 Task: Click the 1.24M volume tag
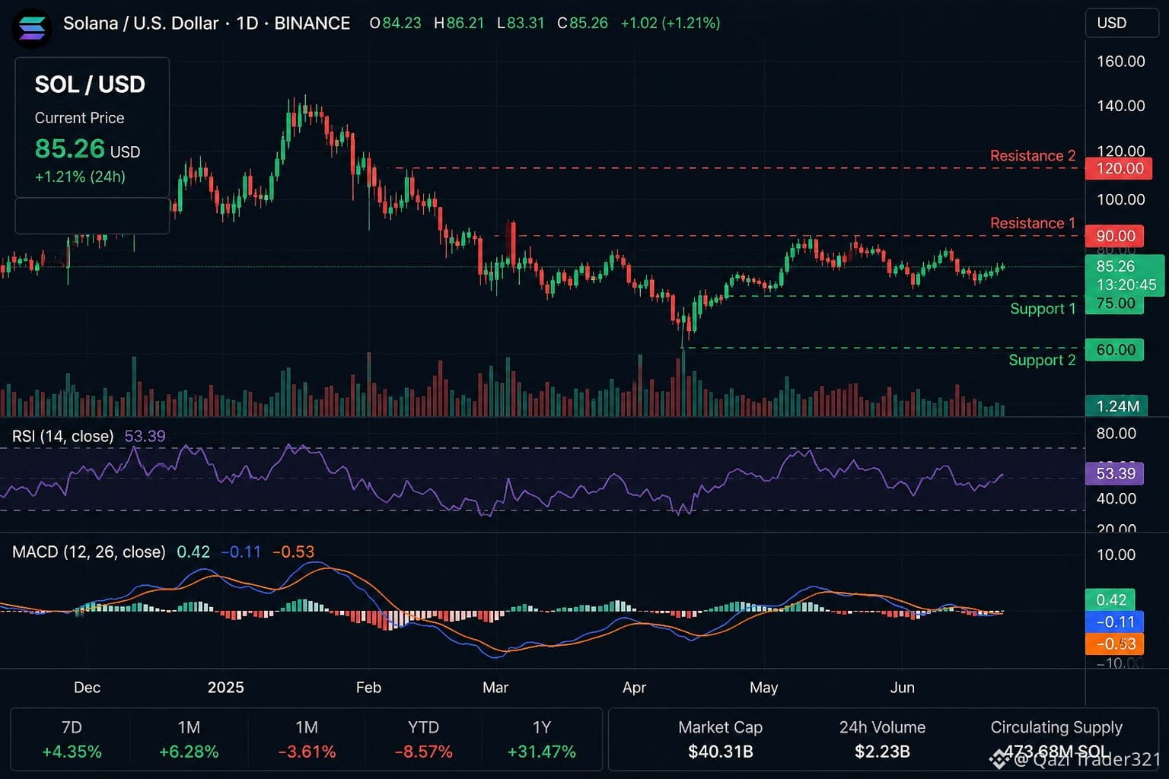pos(1117,406)
